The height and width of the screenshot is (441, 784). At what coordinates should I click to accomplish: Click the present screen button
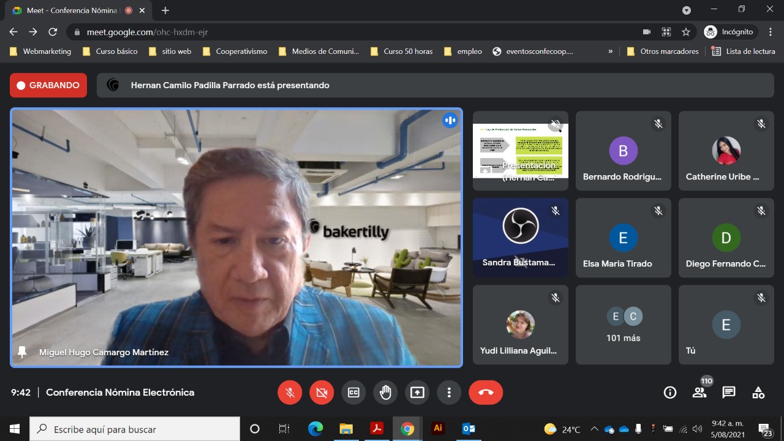tap(417, 393)
